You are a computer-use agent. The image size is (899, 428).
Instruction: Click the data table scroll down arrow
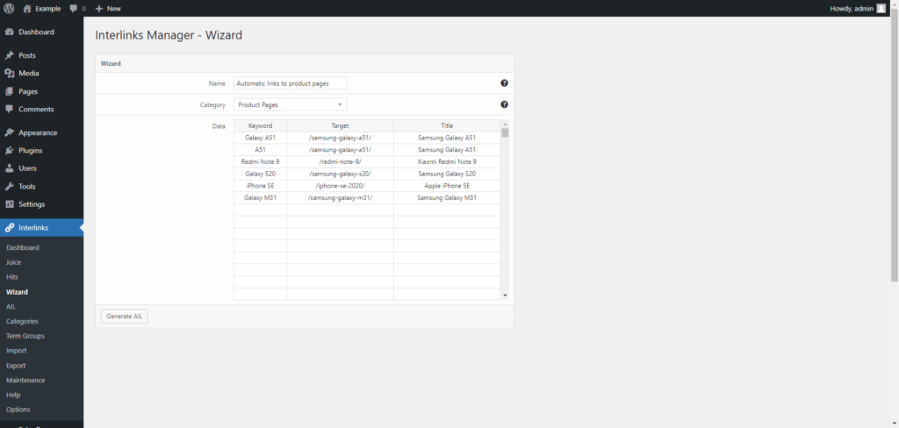click(505, 295)
